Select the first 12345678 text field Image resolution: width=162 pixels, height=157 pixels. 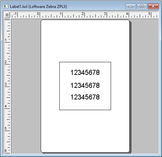click(x=85, y=73)
